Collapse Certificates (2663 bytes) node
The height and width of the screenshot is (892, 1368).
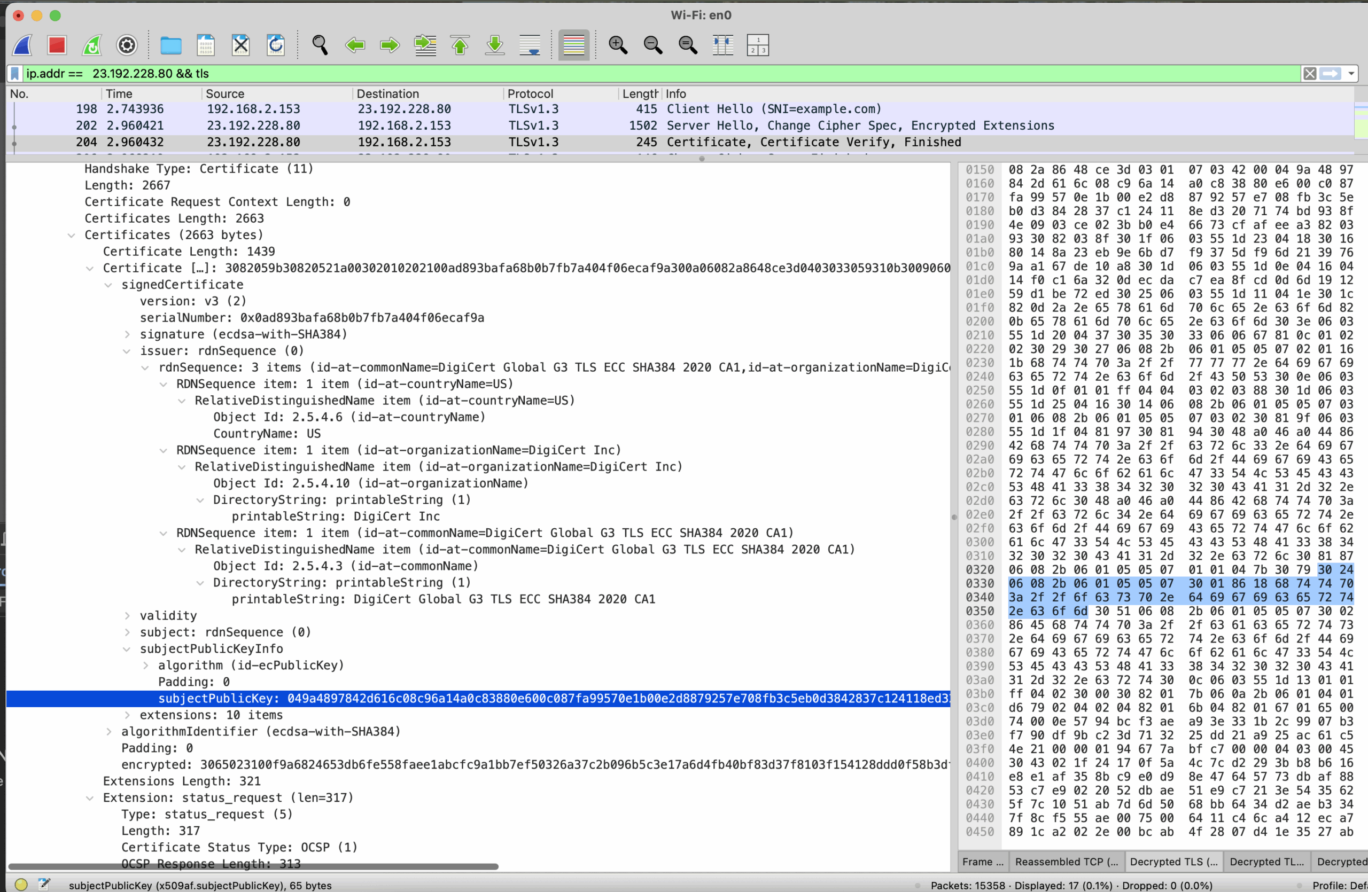pyautogui.click(x=71, y=236)
